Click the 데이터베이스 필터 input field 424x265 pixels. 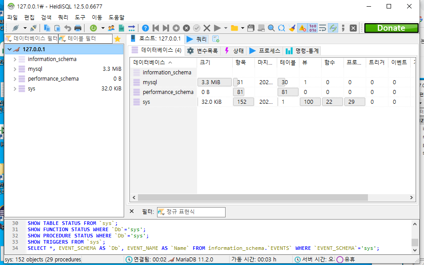click(x=32, y=38)
